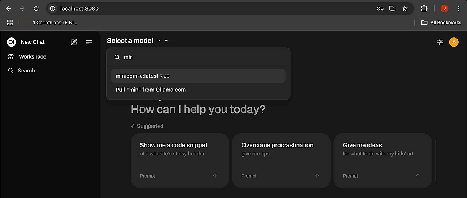Collapse the Select a model dropdown chevron
467x198 pixels.
(x=159, y=41)
